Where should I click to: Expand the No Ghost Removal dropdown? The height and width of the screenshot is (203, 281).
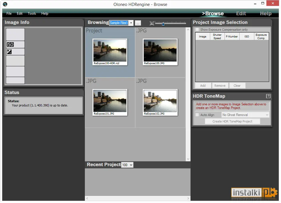(x=245, y=115)
